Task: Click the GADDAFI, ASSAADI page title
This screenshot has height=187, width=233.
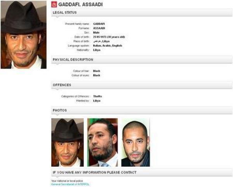Action: point(80,4)
